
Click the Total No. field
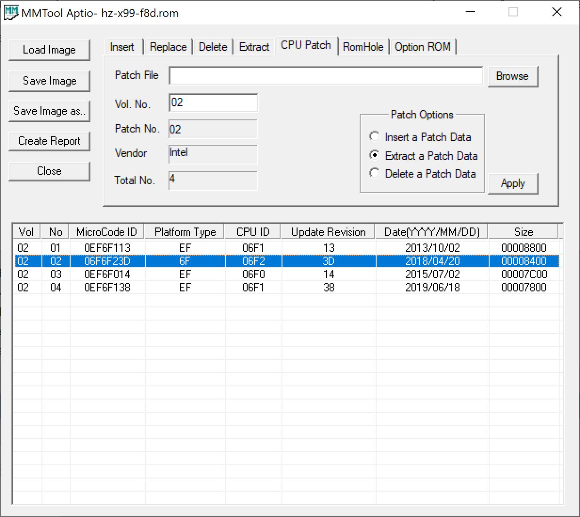pos(213,180)
